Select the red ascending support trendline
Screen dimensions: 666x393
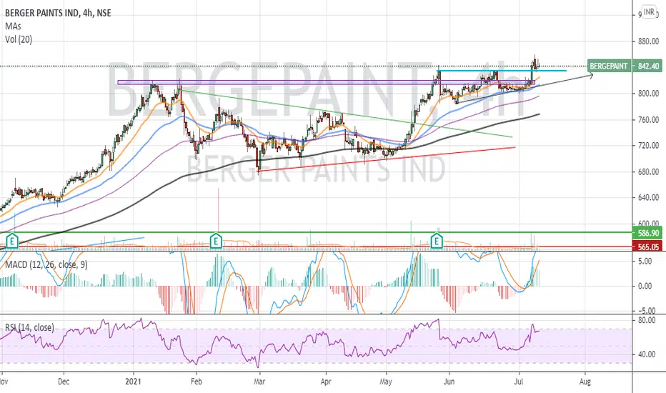[x=387, y=159]
